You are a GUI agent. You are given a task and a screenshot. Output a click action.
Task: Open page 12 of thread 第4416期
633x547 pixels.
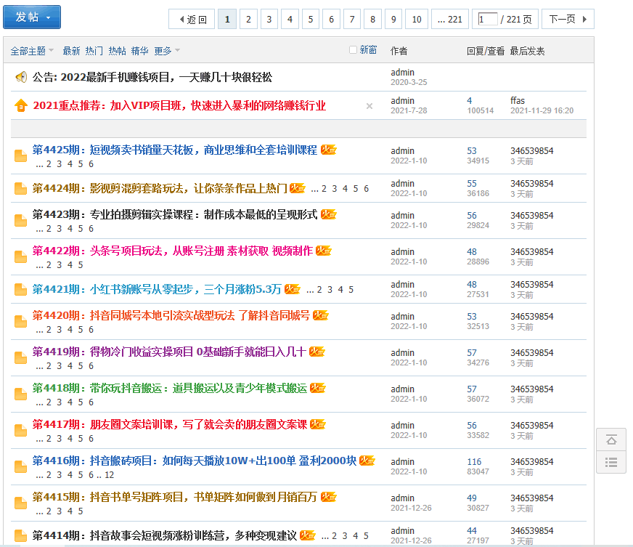pos(110,474)
